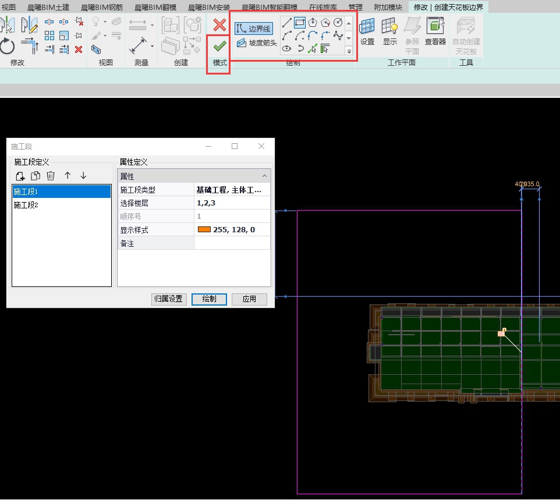Screen dimensions: 560x500
Task: Select the Partial Ellipse draw tool
Action: (x=300, y=48)
